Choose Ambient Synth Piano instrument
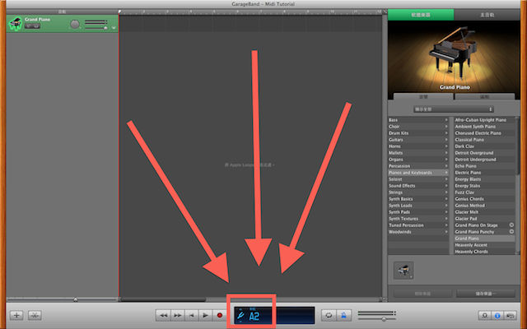Image resolution: width=527 pixels, height=329 pixels. tap(484, 127)
